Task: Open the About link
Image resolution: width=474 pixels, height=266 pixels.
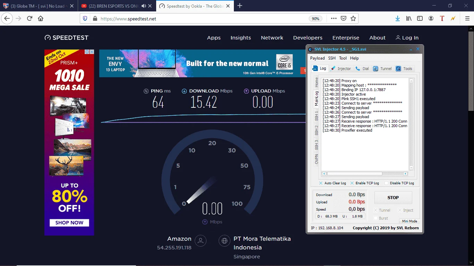Action: pyautogui.click(x=378, y=38)
